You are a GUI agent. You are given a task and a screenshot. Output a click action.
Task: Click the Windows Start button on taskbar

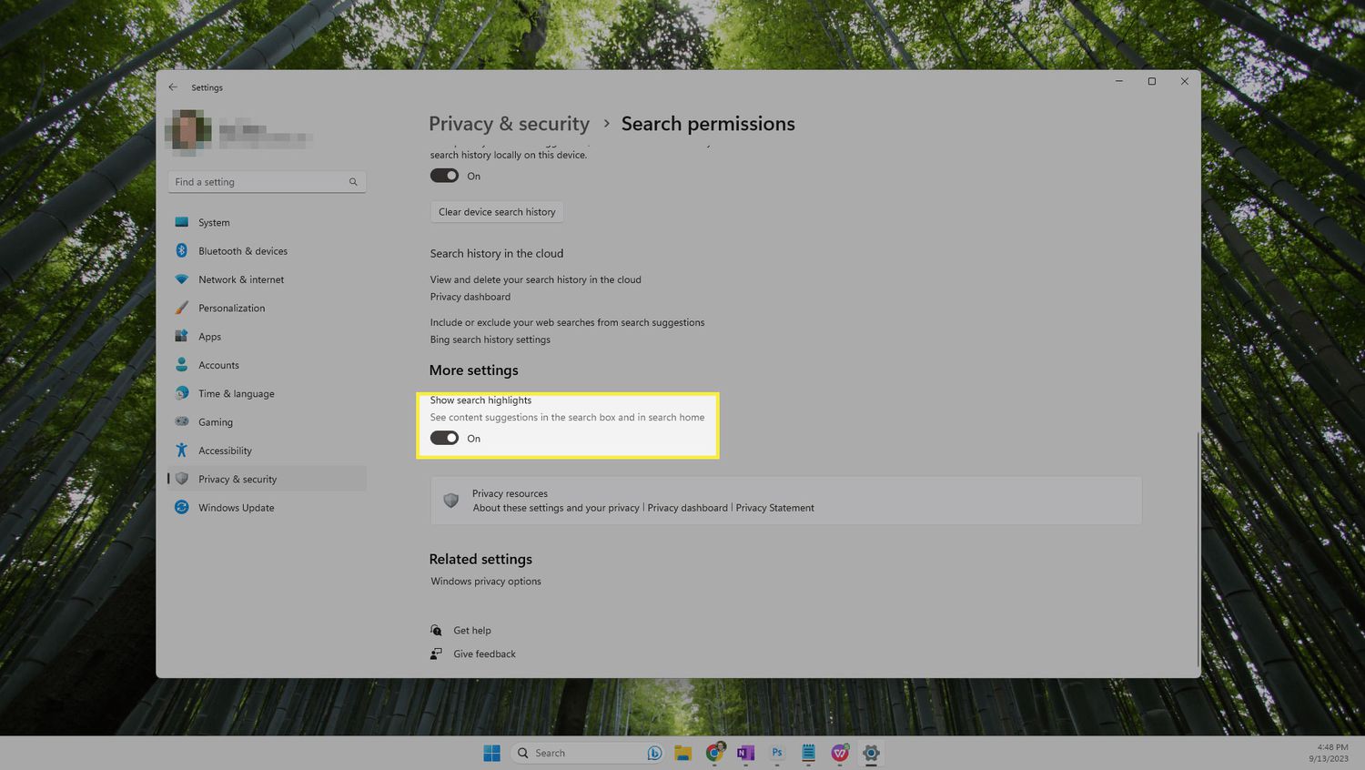(x=491, y=753)
